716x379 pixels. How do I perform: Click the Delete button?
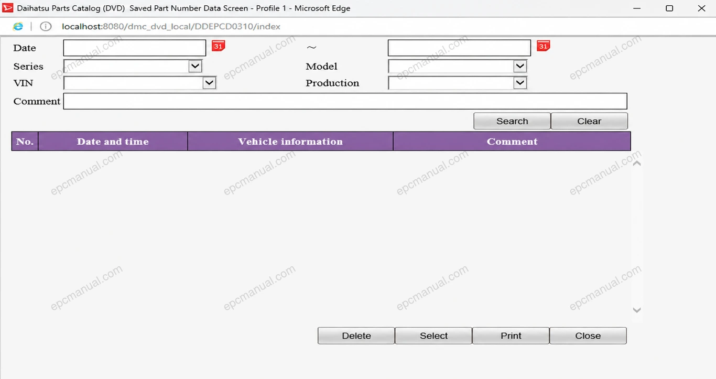click(356, 336)
